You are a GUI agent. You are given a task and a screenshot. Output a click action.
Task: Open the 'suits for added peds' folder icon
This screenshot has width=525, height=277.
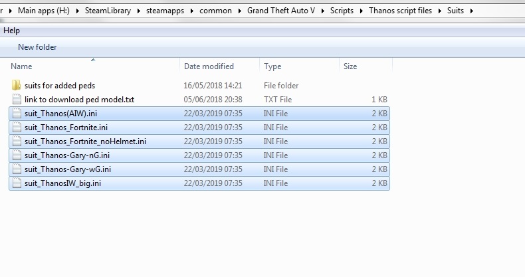pyautogui.click(x=16, y=85)
